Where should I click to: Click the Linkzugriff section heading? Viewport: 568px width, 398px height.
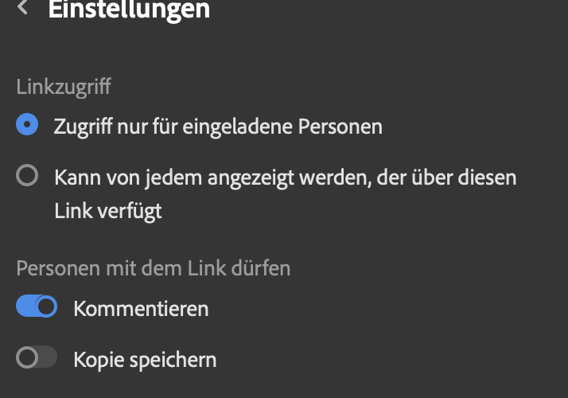64,87
